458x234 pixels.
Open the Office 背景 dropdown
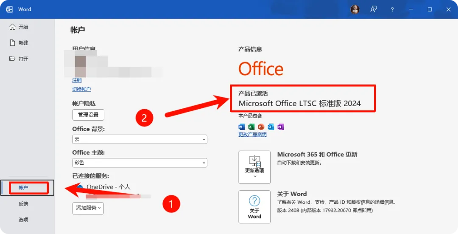140,139
